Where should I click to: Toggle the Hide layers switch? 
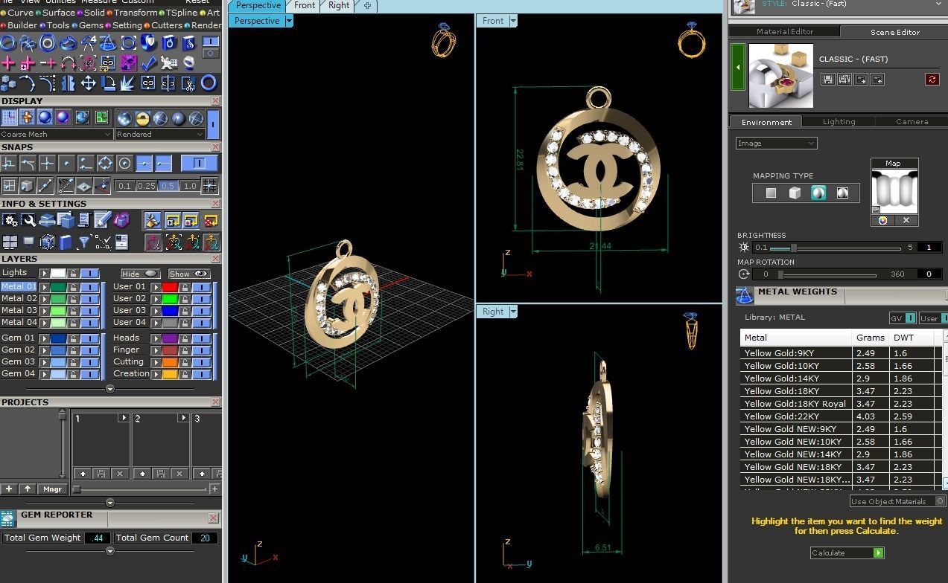tap(141, 274)
